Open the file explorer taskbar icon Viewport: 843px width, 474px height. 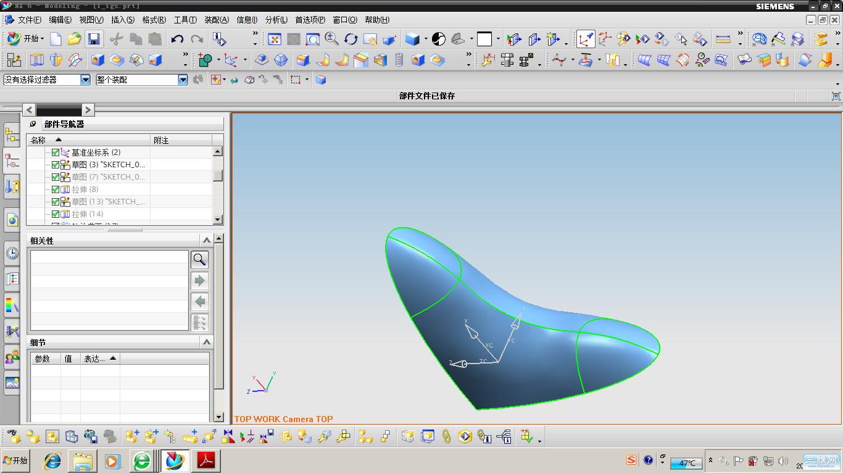click(x=82, y=460)
